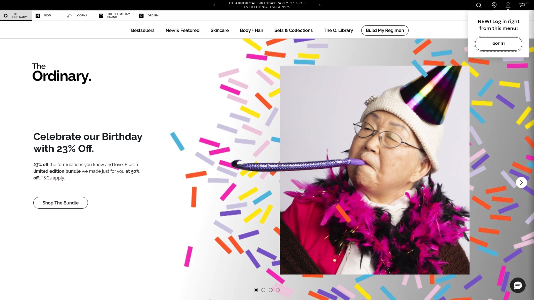Click the NIOD brand logo icon
Viewport: 534px width, 300px height.
click(x=38, y=16)
